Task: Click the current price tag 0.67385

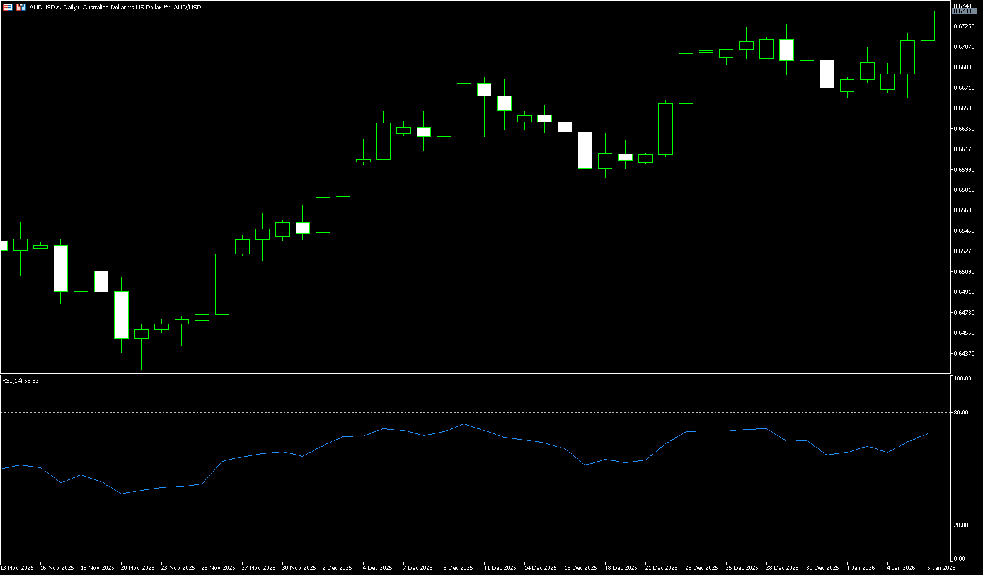Action: 964,11
